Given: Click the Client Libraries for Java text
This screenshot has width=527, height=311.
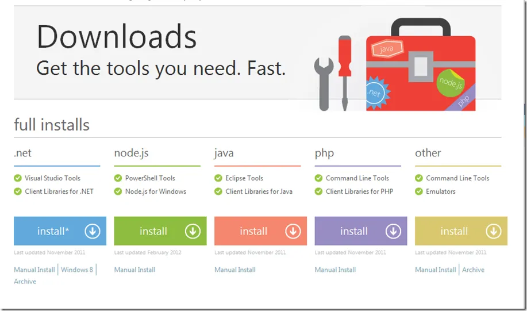Looking at the screenshot, I should click(259, 191).
